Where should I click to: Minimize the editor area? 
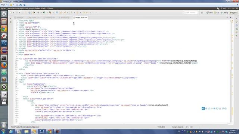tap(227, 17)
